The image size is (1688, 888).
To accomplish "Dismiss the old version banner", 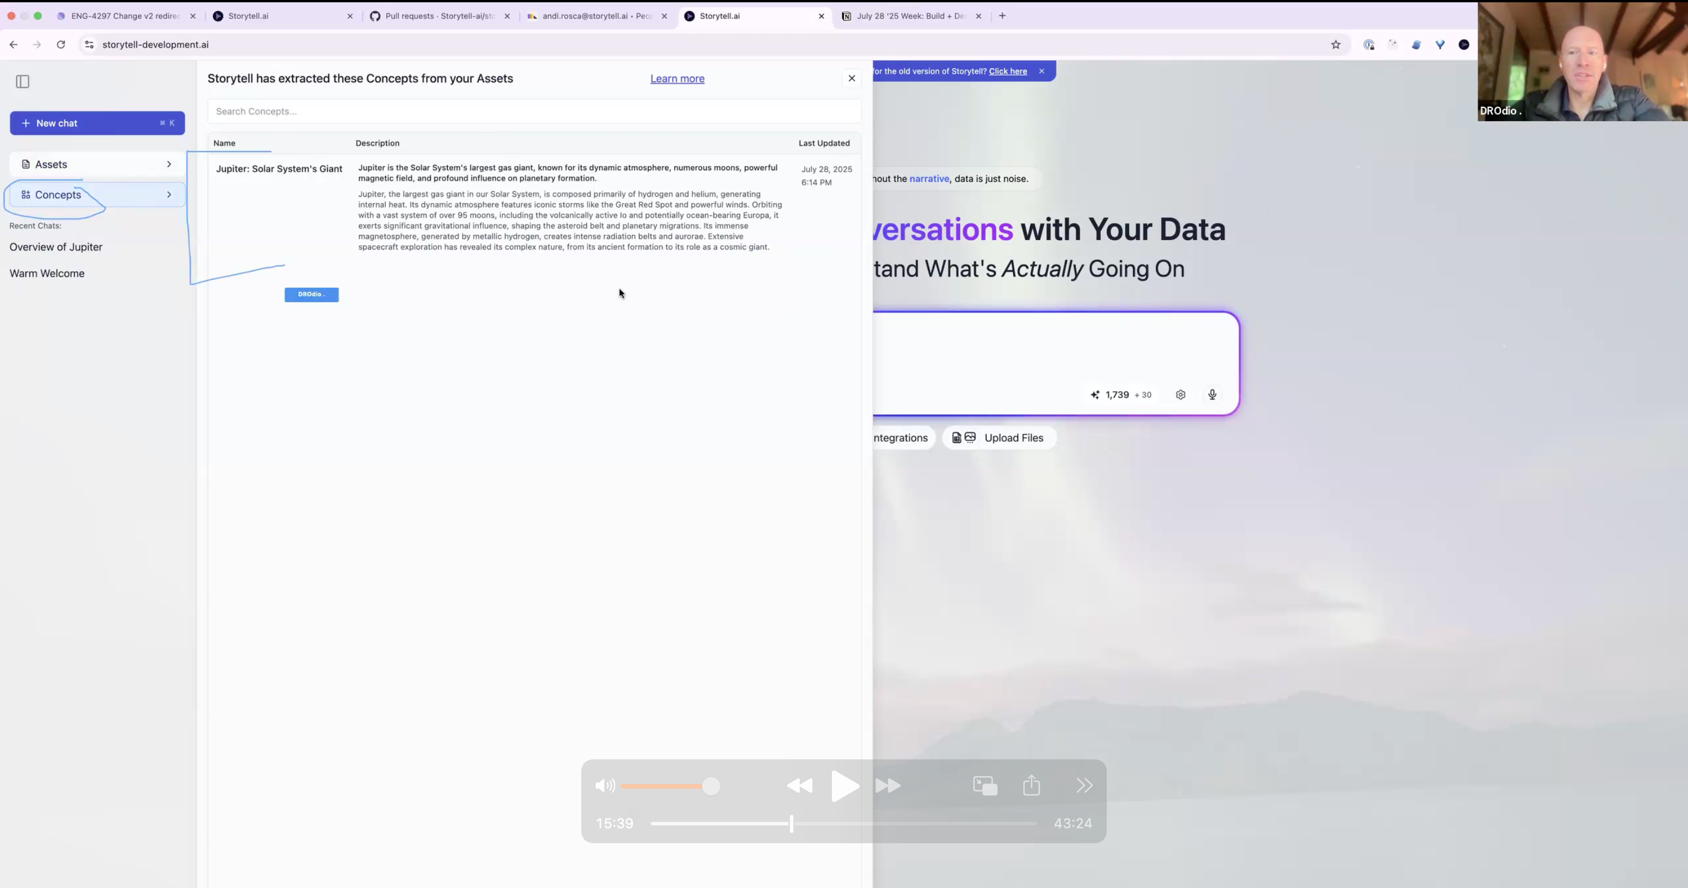I will [1041, 71].
